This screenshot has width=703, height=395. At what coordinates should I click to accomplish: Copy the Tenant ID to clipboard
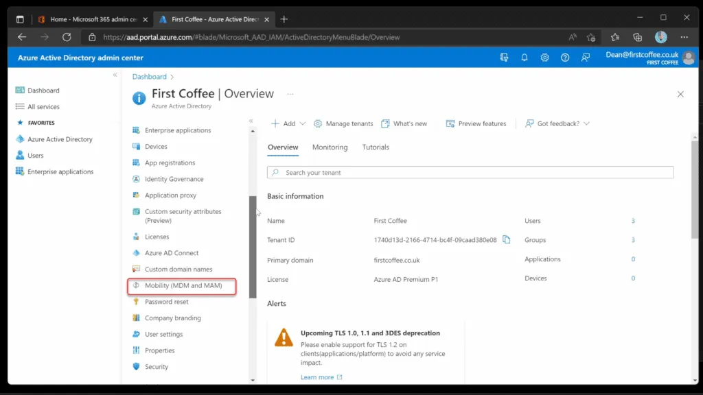506,239
